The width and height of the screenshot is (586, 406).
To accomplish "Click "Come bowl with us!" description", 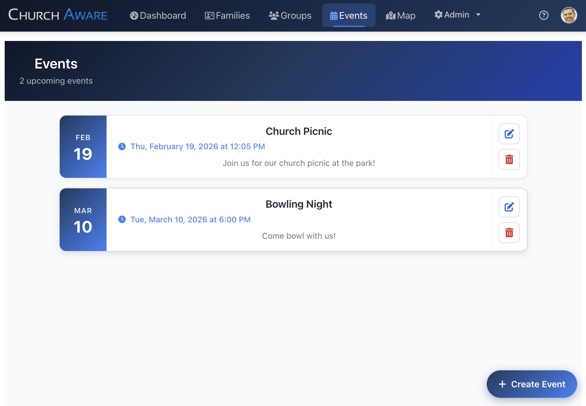I will (299, 236).
